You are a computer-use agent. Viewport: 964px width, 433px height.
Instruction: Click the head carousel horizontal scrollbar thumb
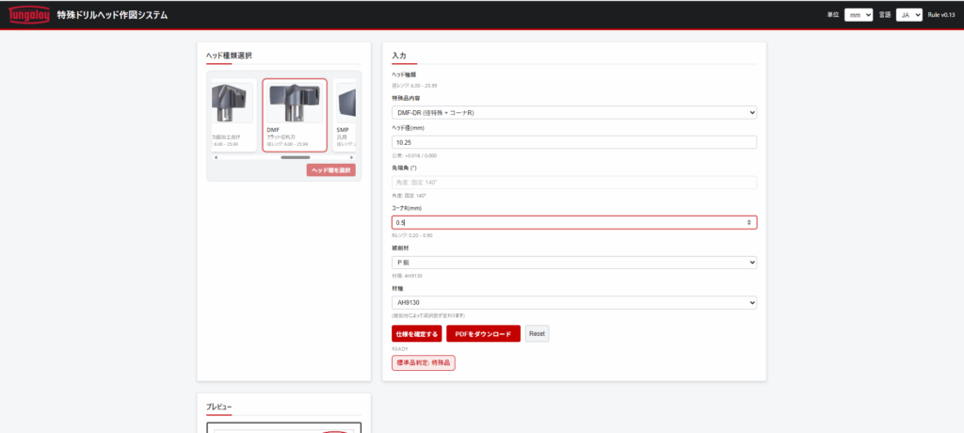click(295, 157)
